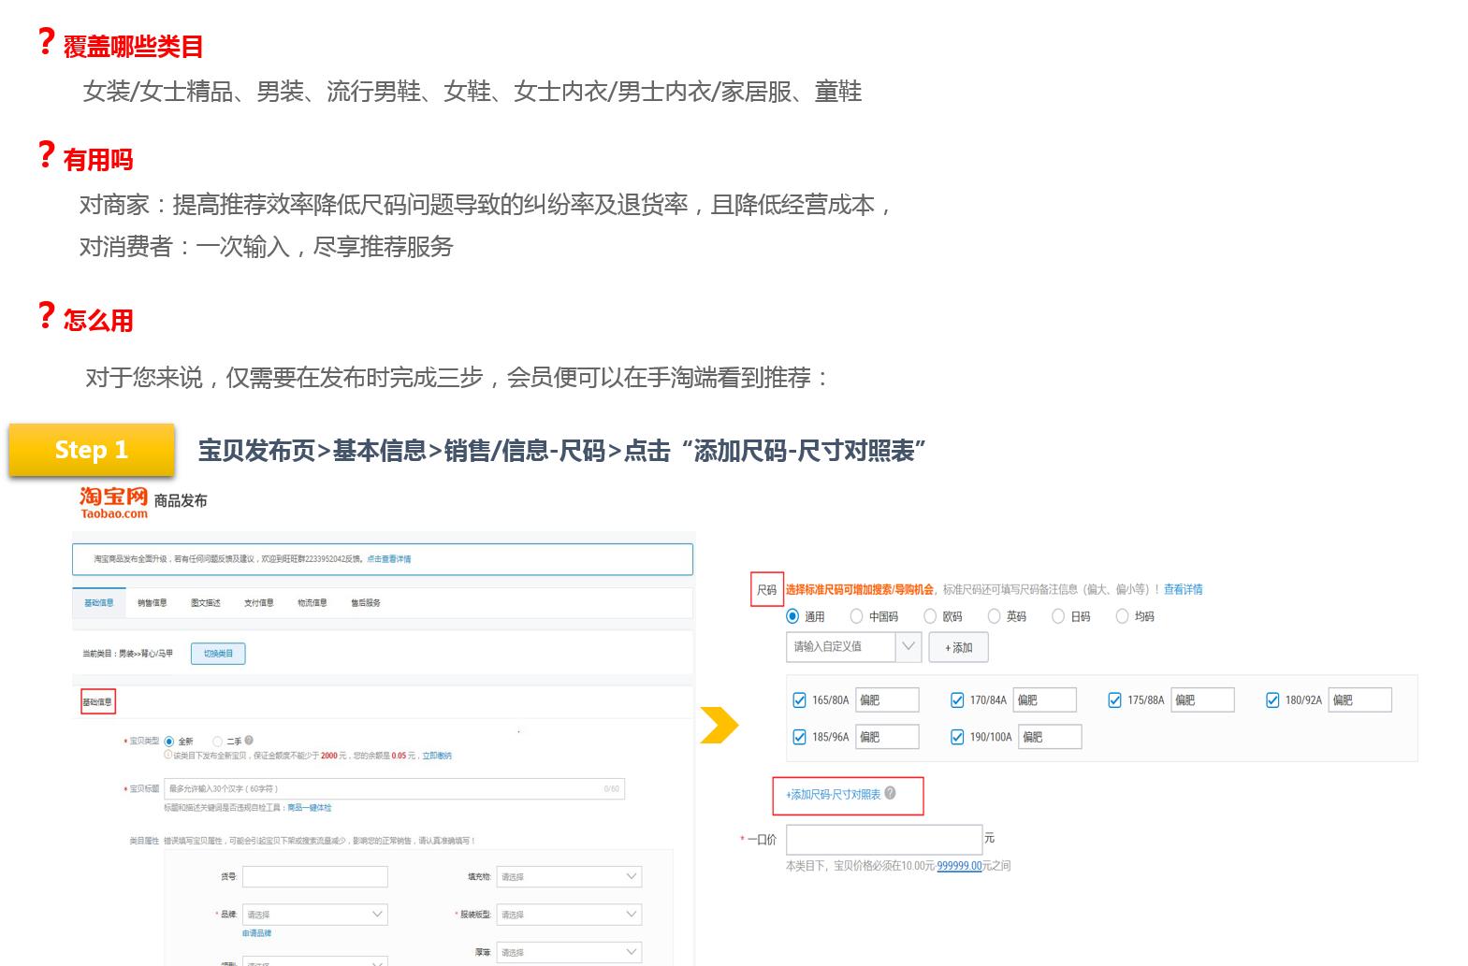Edit the 185/96A remark field 偏肥
The height and width of the screenshot is (966, 1468).
click(887, 737)
